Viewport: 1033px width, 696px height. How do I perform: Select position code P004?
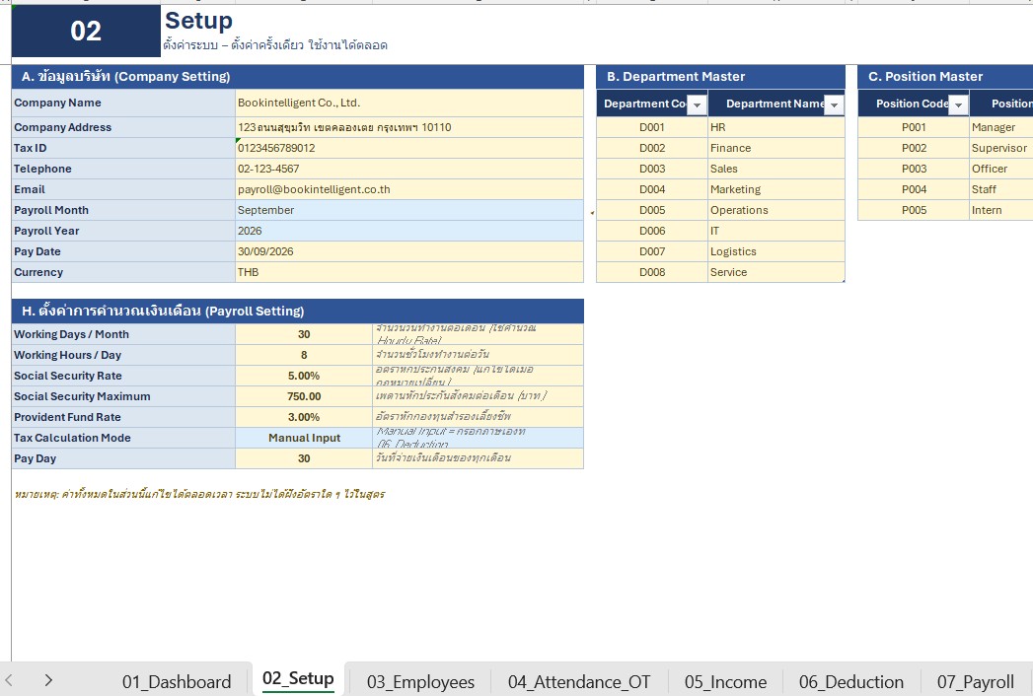[914, 189]
